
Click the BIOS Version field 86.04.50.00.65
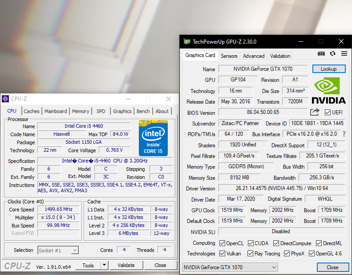pos(263,112)
